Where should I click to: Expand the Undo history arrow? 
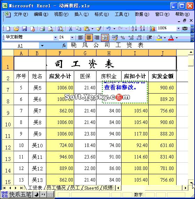(x=114, y=29)
